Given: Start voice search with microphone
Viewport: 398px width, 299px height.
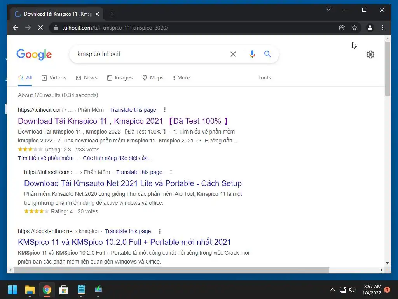Looking at the screenshot, I should pos(252,54).
